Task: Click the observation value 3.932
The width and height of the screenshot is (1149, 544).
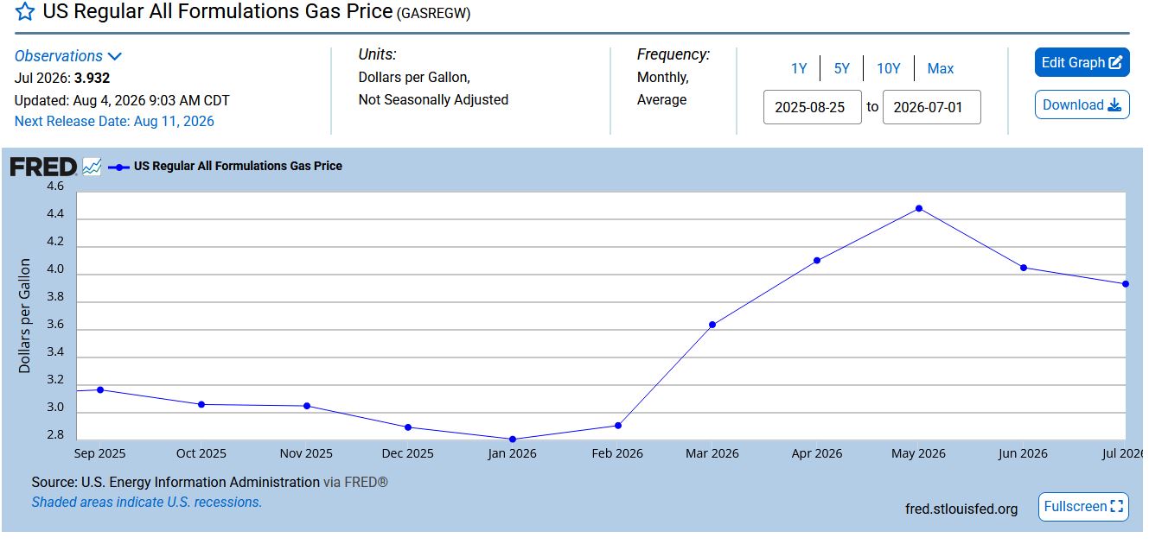Action: click(x=92, y=79)
